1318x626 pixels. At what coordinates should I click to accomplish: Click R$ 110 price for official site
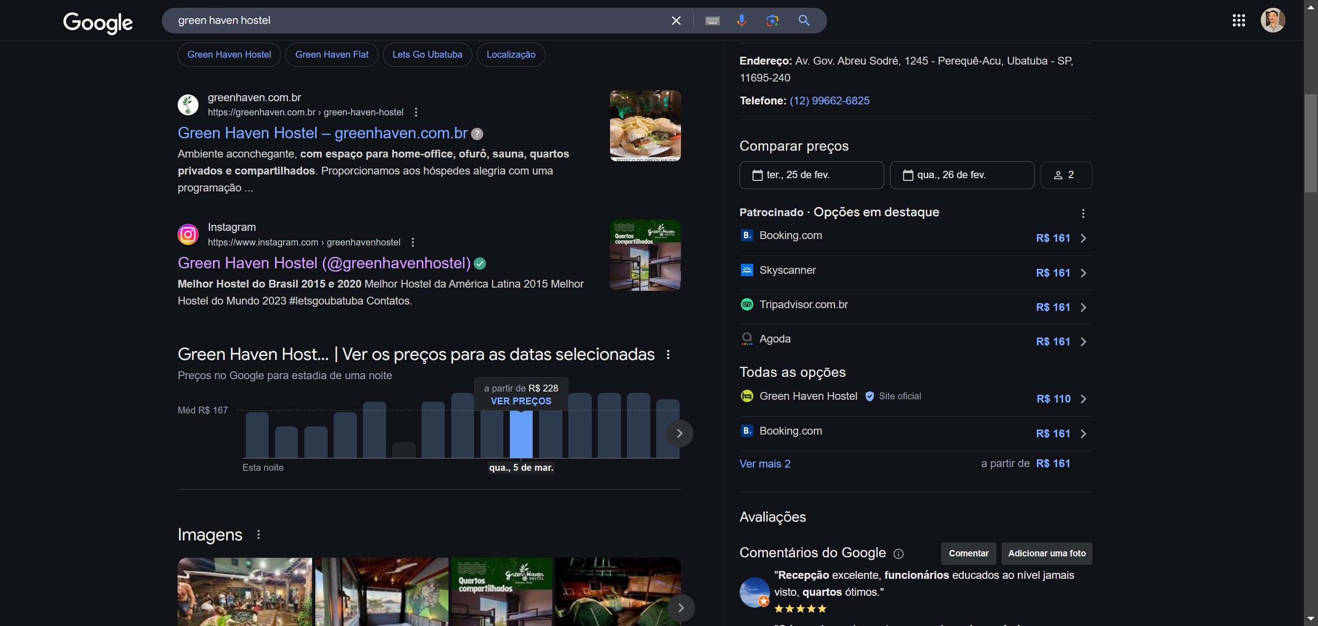1053,399
